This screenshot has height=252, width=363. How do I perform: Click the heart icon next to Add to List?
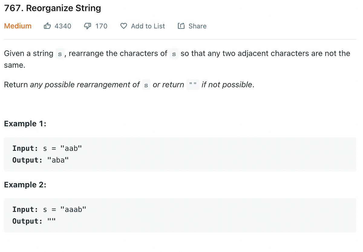123,26
